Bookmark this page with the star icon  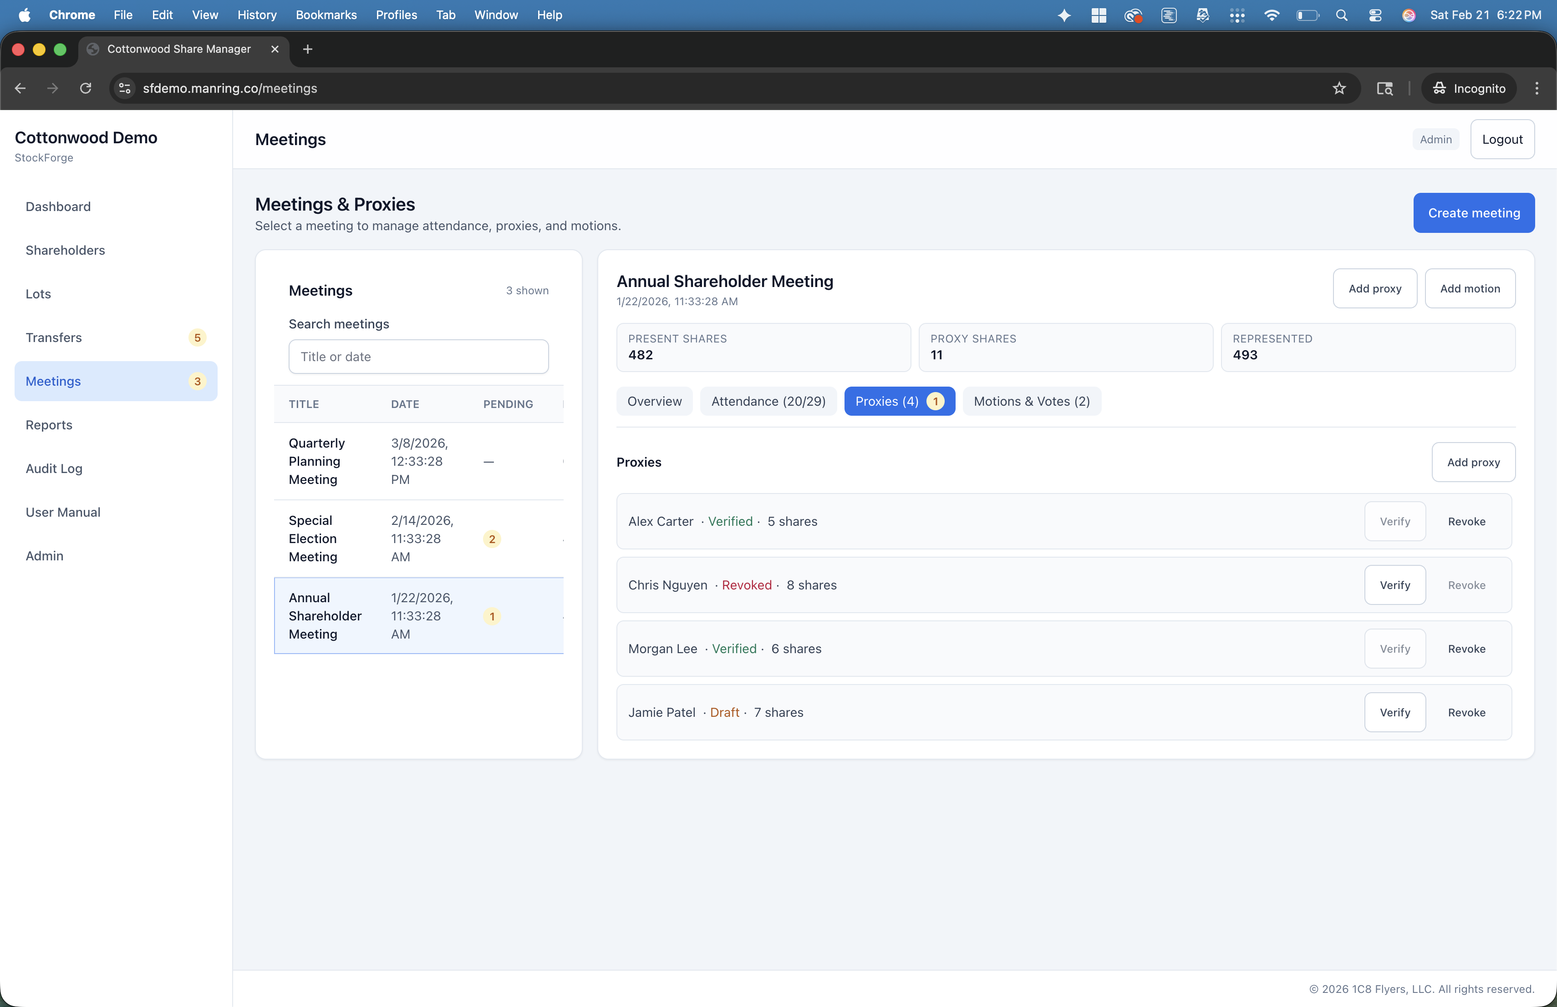coord(1338,88)
